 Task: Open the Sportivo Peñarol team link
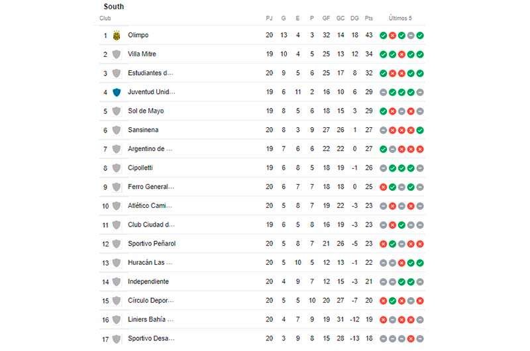point(152,244)
